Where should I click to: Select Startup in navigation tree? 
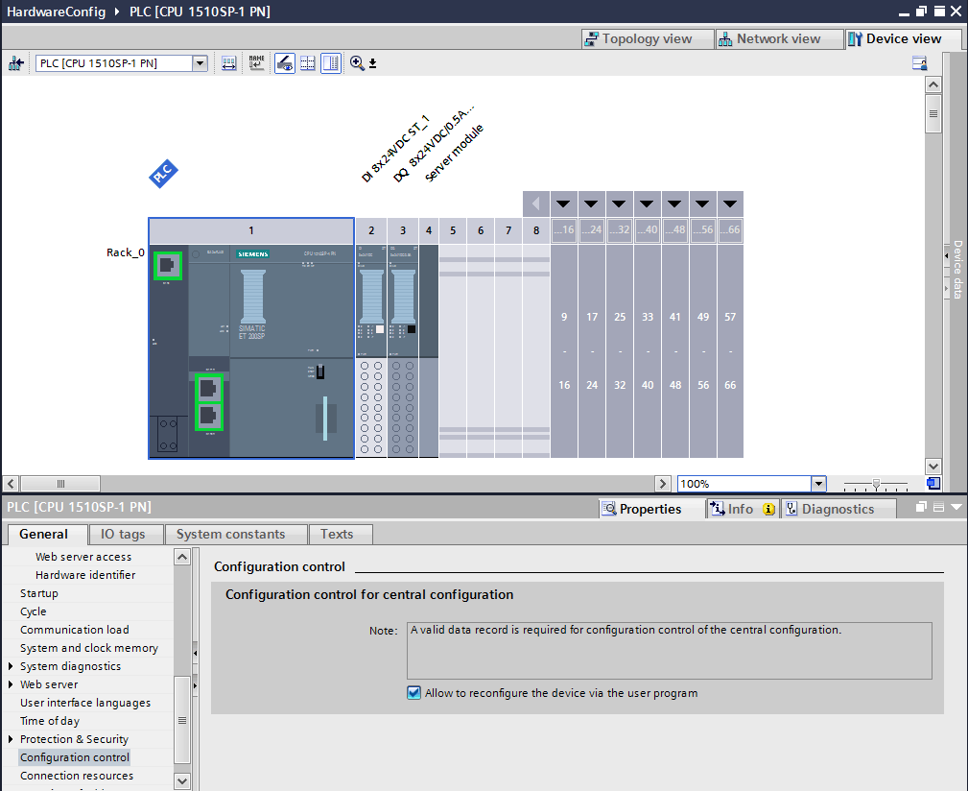[x=39, y=593]
